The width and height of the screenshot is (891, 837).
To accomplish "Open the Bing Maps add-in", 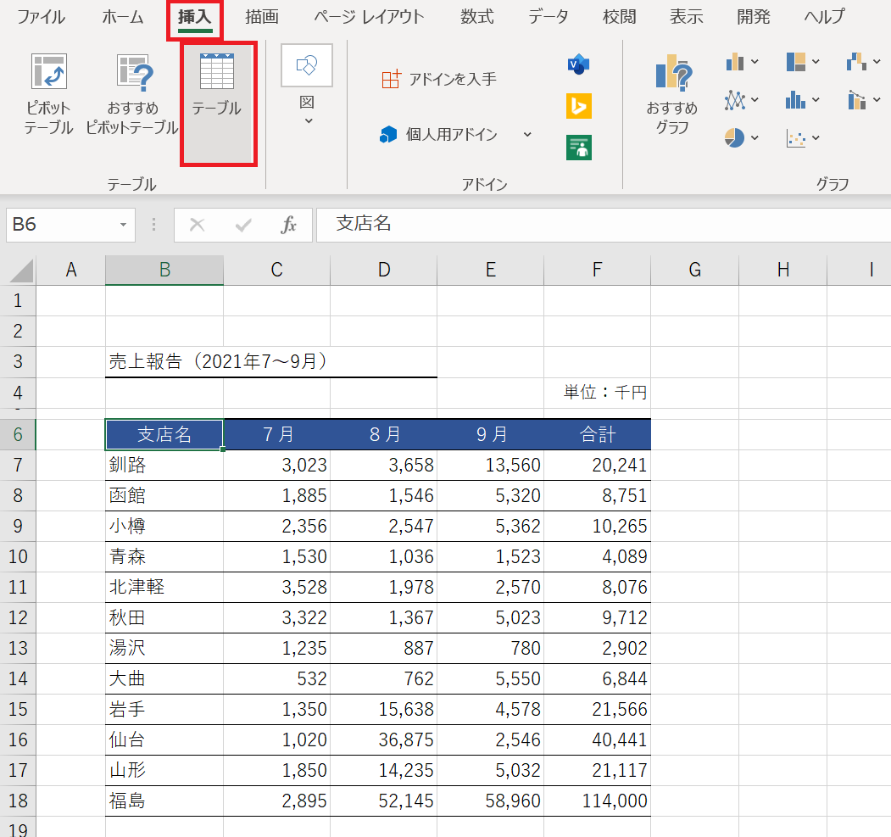I will pyautogui.click(x=578, y=106).
